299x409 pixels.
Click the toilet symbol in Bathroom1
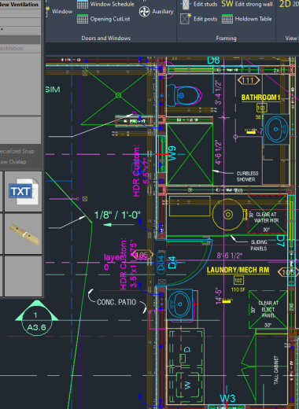(184, 95)
